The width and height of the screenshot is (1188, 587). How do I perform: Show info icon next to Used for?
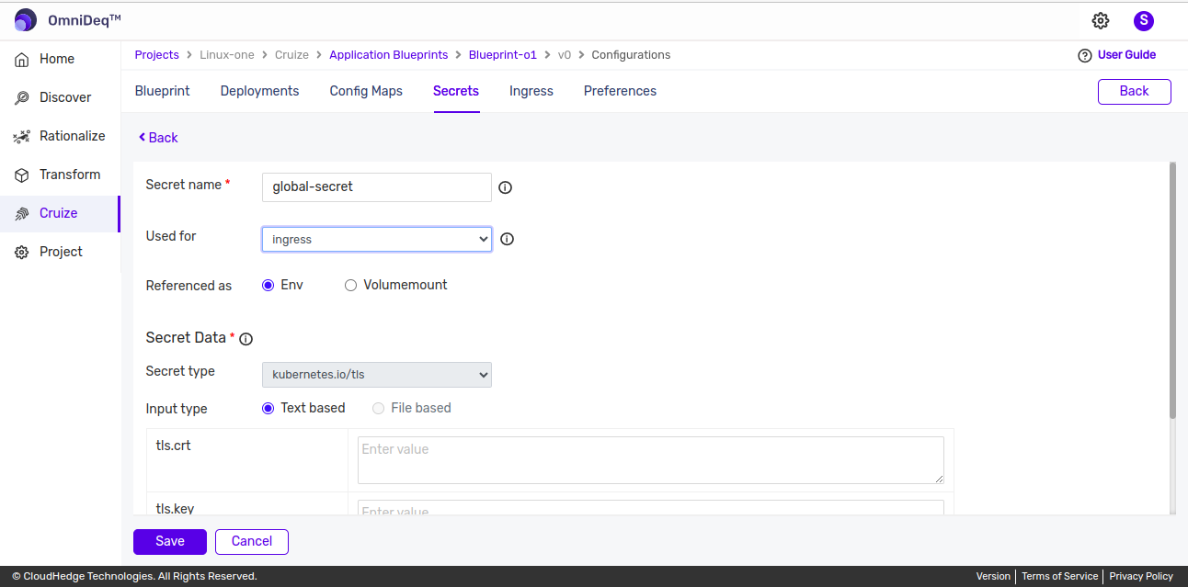pos(507,239)
